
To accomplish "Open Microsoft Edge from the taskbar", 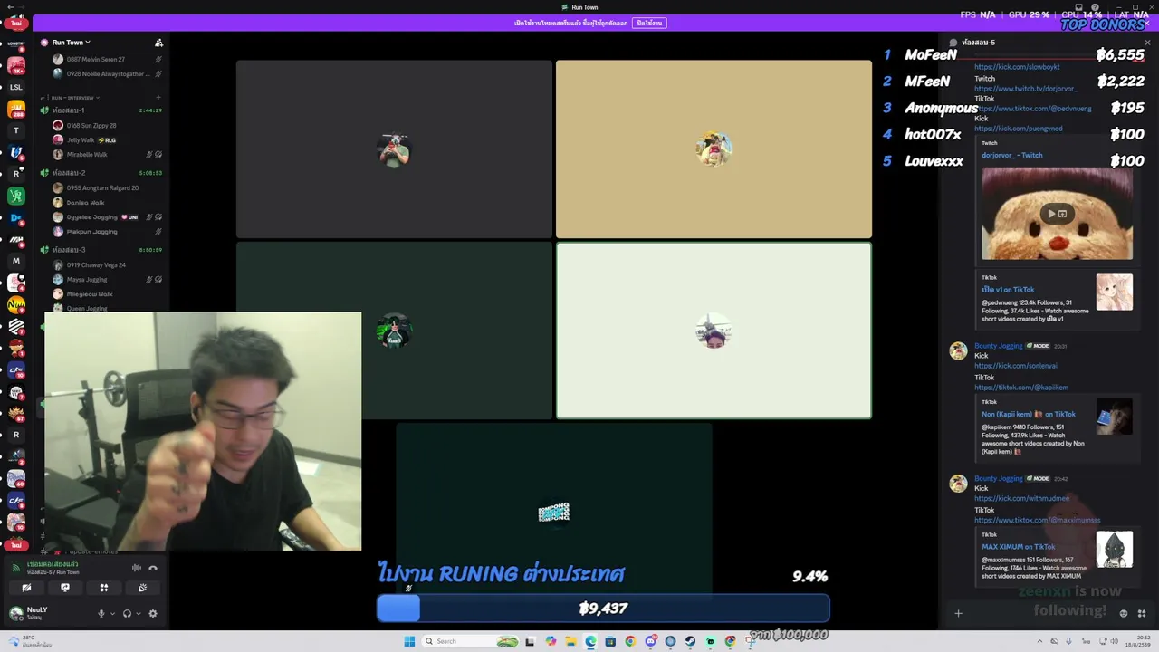I will coord(590,641).
